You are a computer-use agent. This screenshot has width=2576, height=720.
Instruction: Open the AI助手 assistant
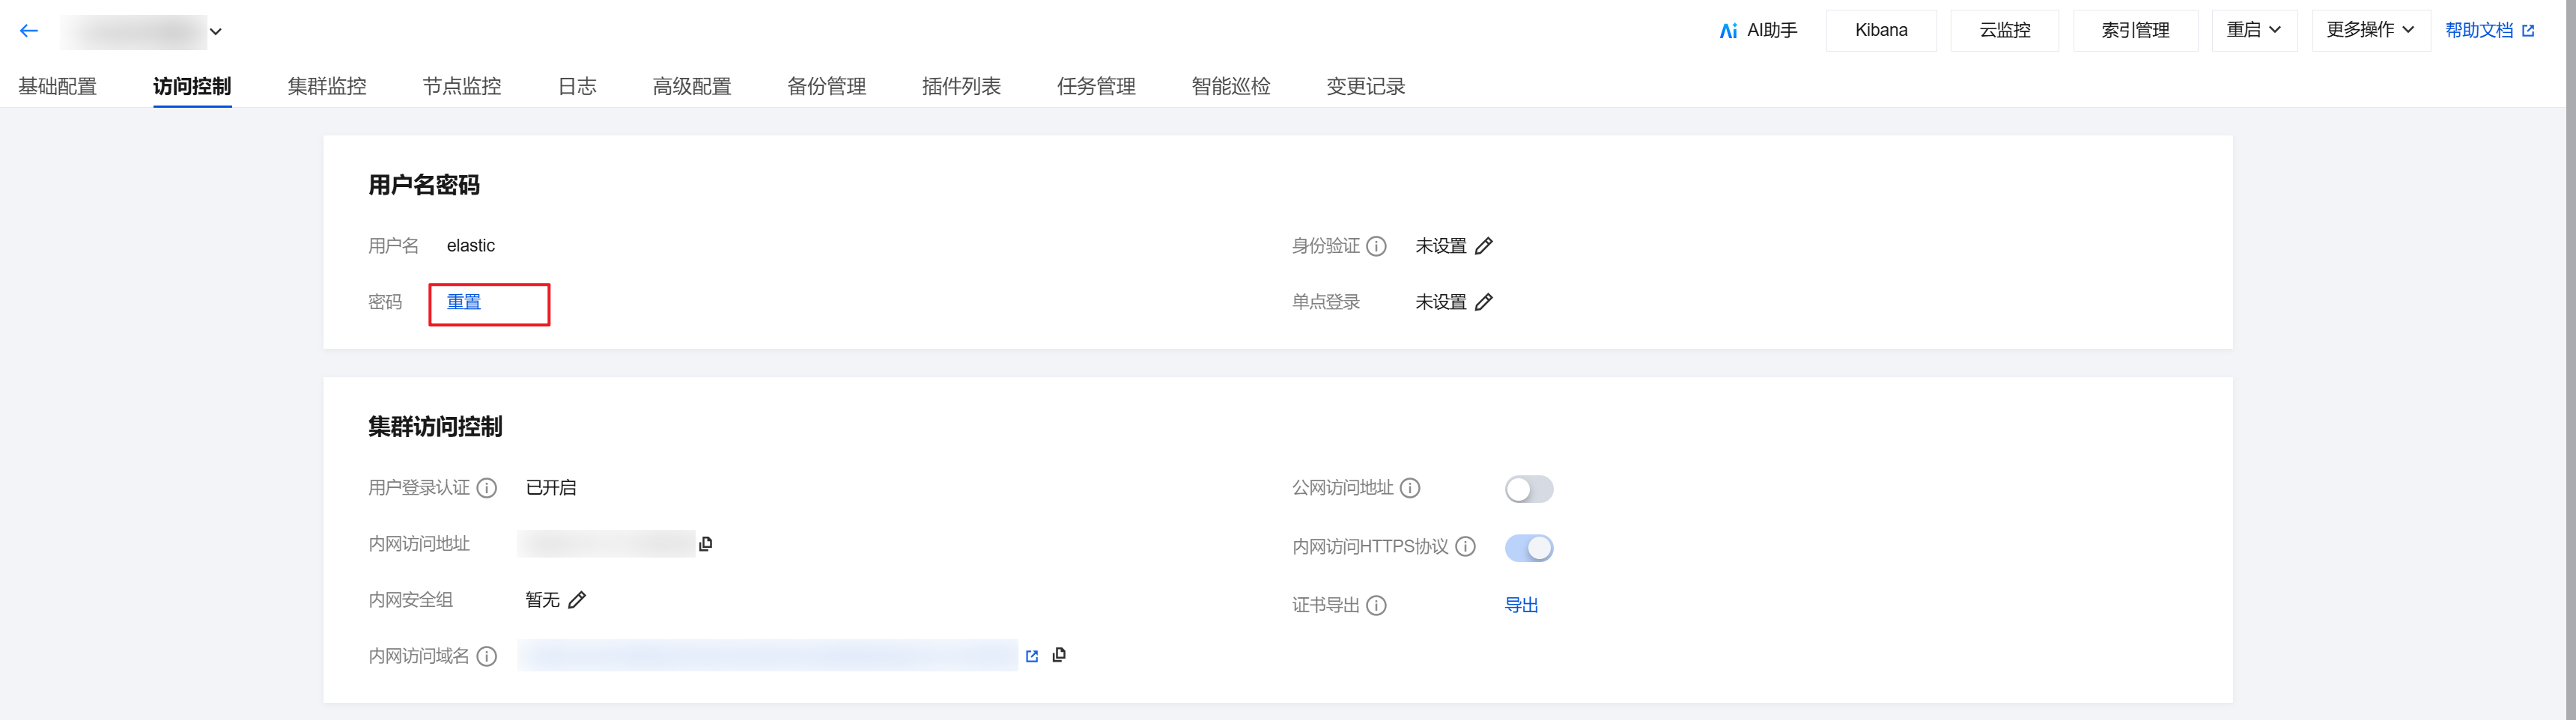click(1758, 31)
